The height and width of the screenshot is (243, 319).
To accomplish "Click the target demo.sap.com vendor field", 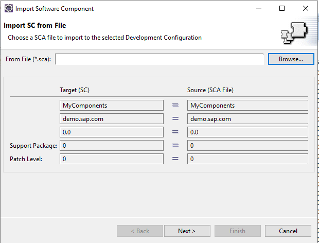I will tap(112, 118).
